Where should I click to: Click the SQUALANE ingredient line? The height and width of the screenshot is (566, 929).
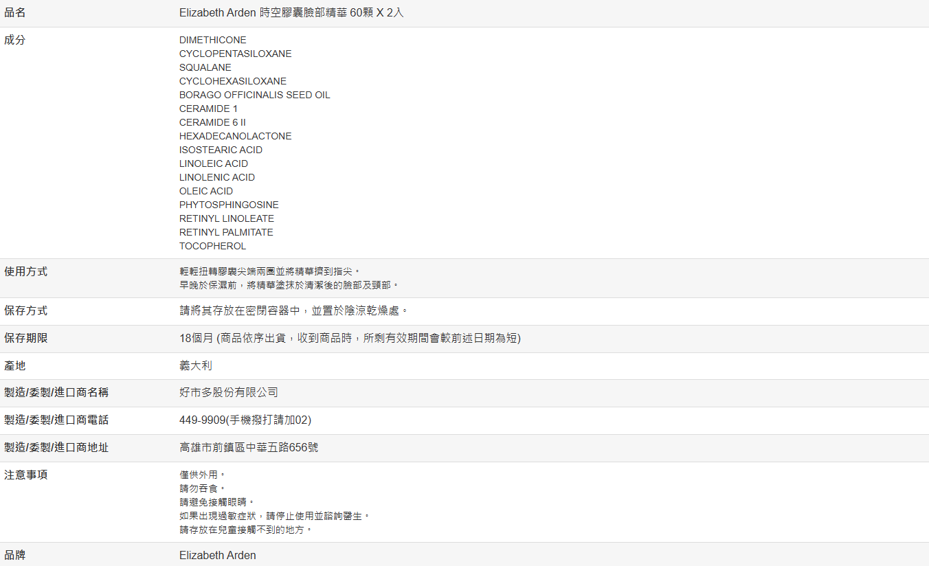pos(205,67)
